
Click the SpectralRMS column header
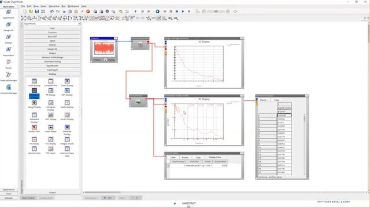220,162
